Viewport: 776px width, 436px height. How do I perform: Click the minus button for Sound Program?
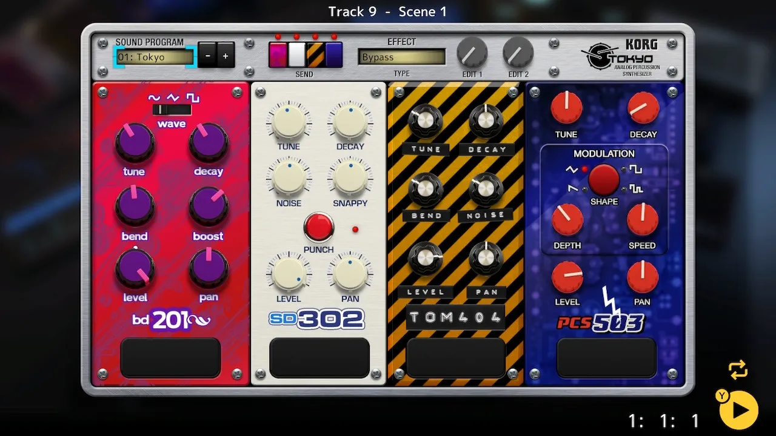[x=207, y=56]
